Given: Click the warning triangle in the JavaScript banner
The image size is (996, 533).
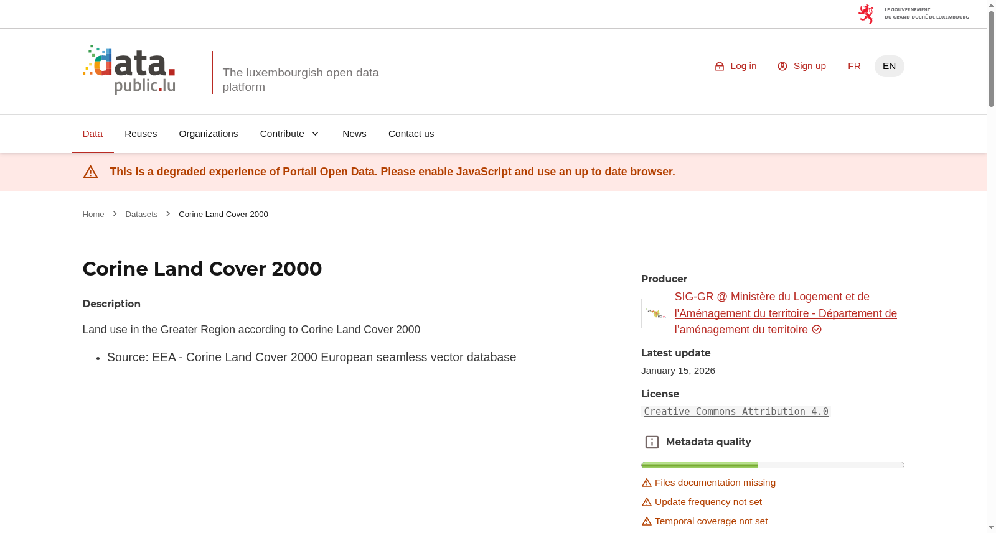Looking at the screenshot, I should point(90,172).
